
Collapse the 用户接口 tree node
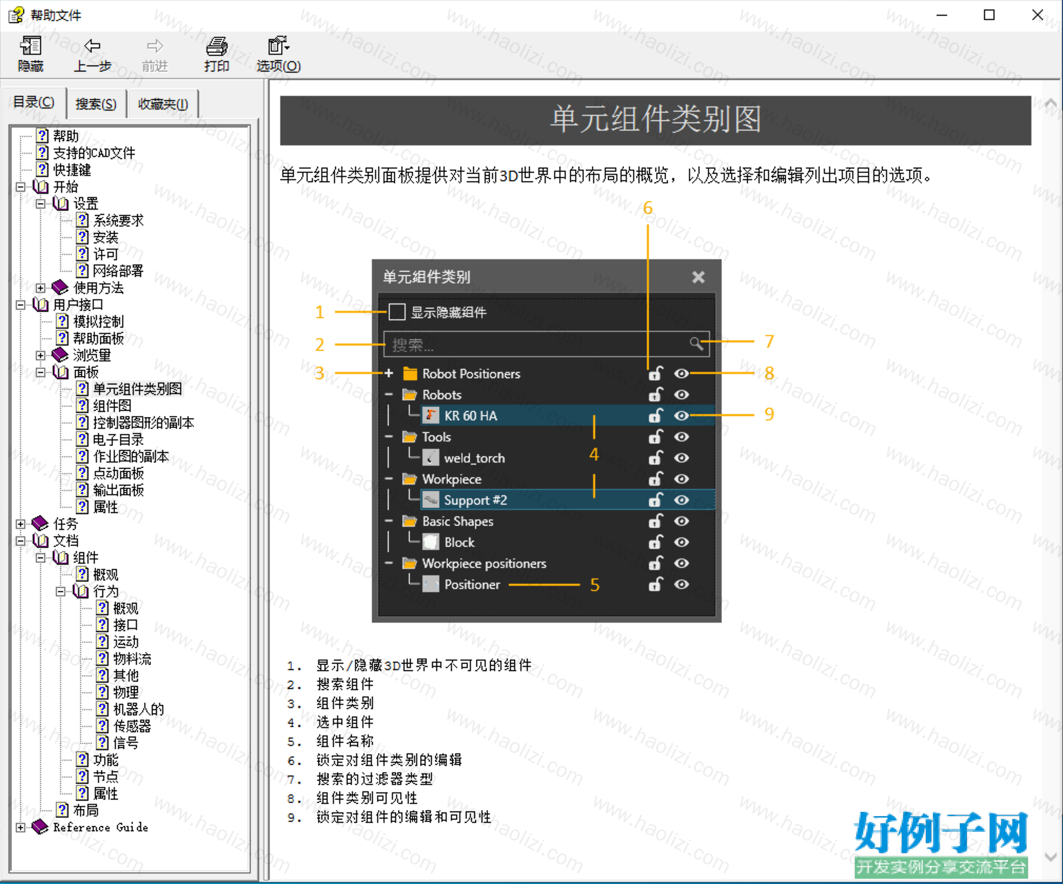point(21,305)
